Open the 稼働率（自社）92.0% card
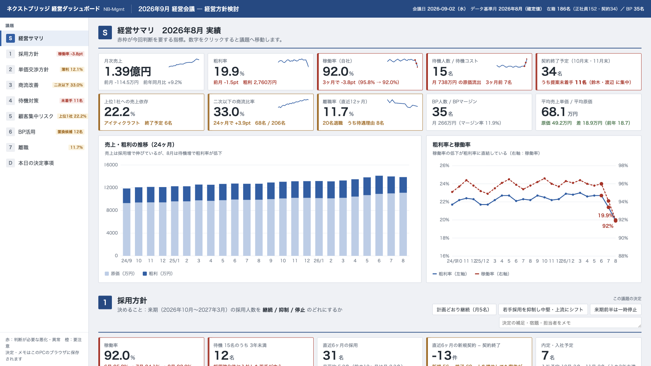This screenshot has height=366, width=651. point(370,72)
